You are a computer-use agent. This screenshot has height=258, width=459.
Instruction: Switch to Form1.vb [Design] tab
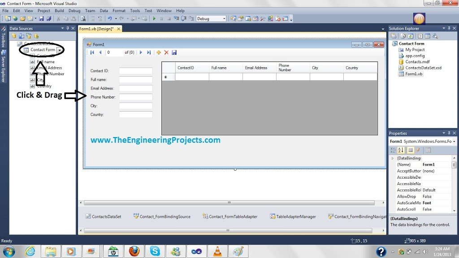pos(97,29)
